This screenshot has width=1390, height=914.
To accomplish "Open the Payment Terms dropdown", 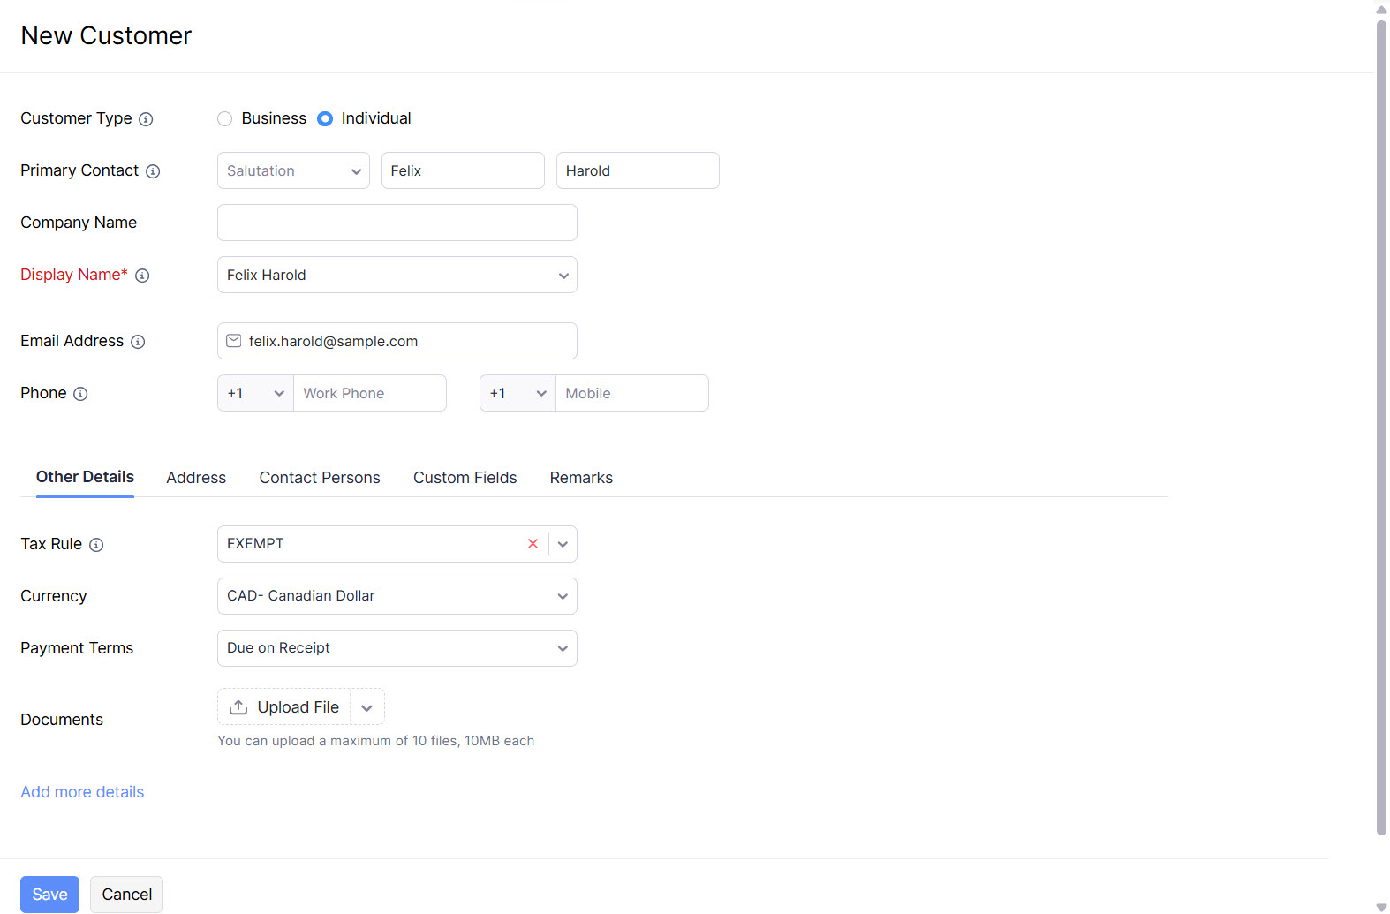I will [x=397, y=648].
